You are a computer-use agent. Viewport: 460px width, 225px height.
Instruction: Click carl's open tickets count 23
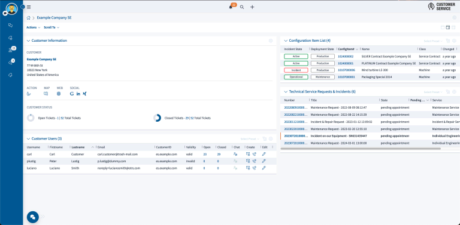point(205,155)
